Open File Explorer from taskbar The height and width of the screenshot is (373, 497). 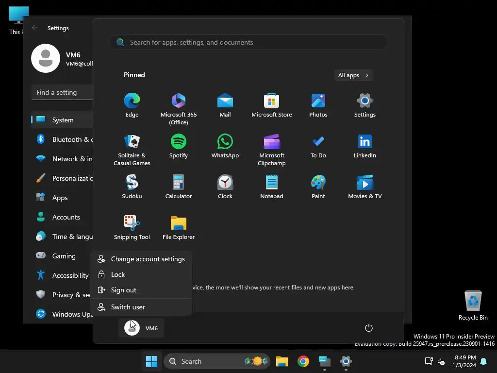pos(282,361)
